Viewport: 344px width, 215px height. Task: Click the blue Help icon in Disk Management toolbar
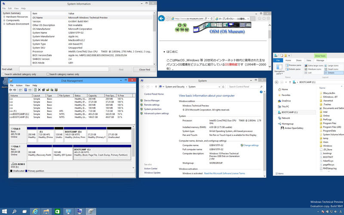pos(26,90)
